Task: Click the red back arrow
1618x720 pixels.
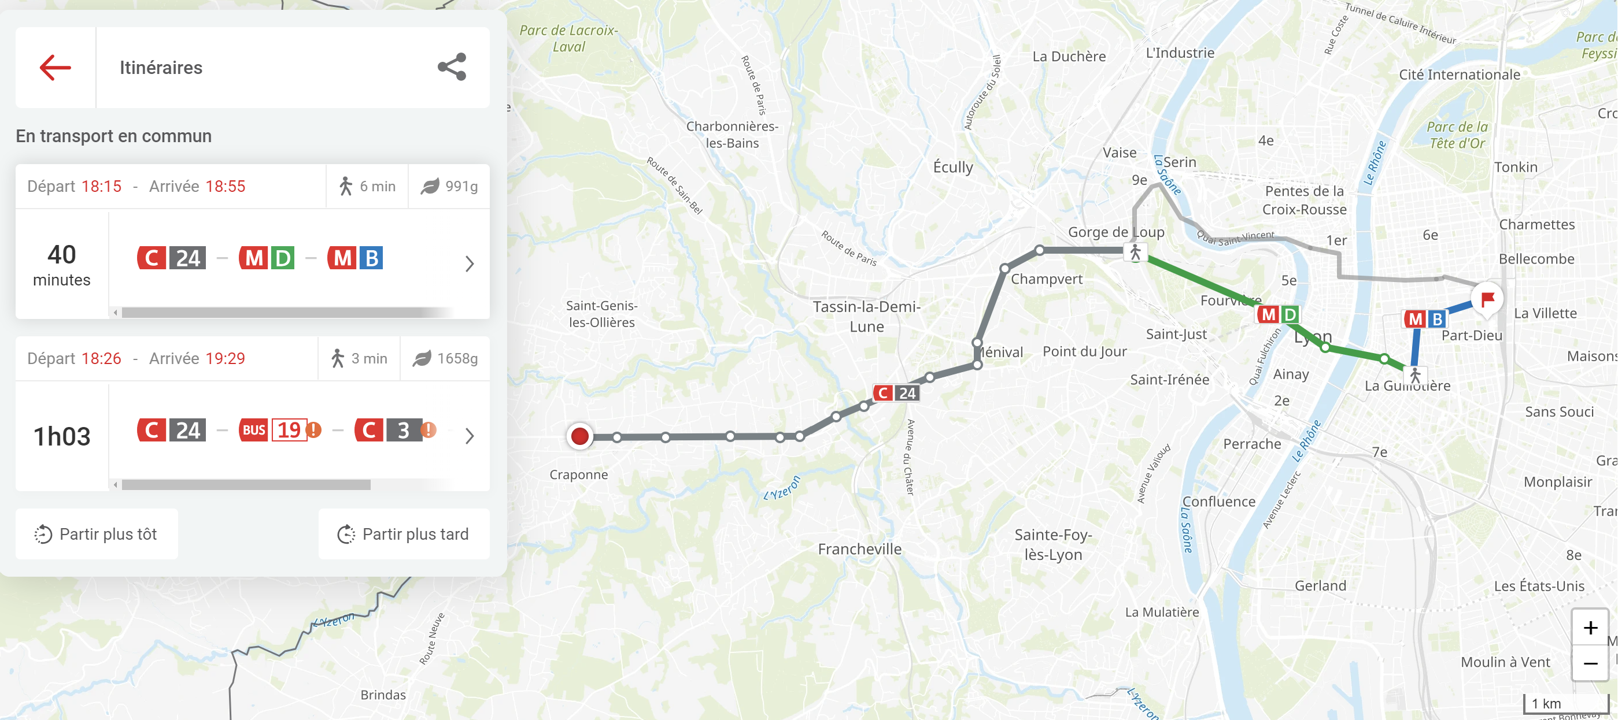Action: (56, 67)
